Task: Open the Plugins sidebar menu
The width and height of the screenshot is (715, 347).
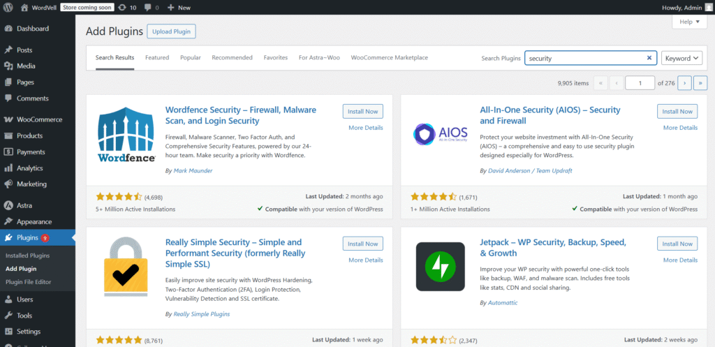Action: click(38, 237)
